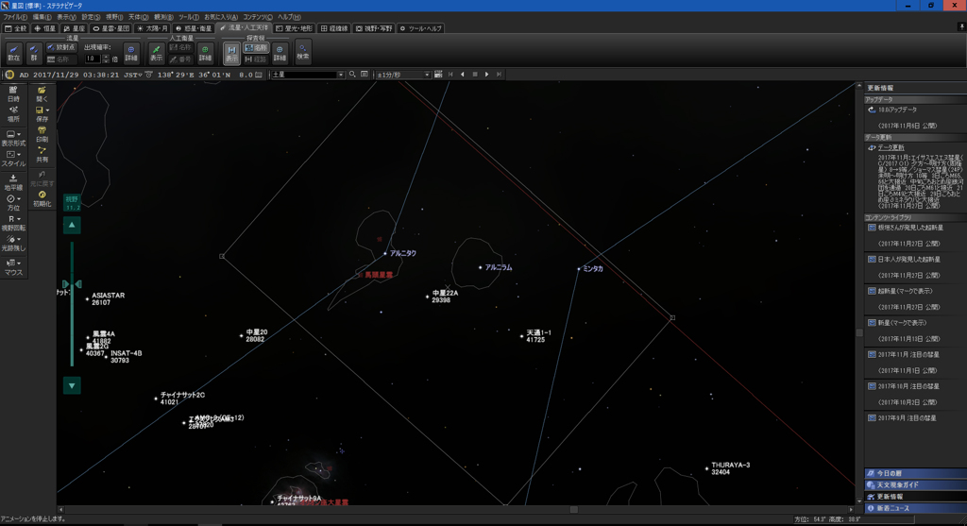Image resolution: width=967 pixels, height=526 pixels.
Task: Click the 日時 (date/time) icon in sidebar
Action: point(13,93)
